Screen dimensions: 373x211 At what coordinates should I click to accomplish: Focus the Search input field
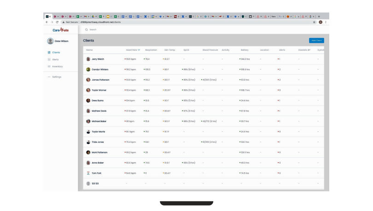coord(138,29)
